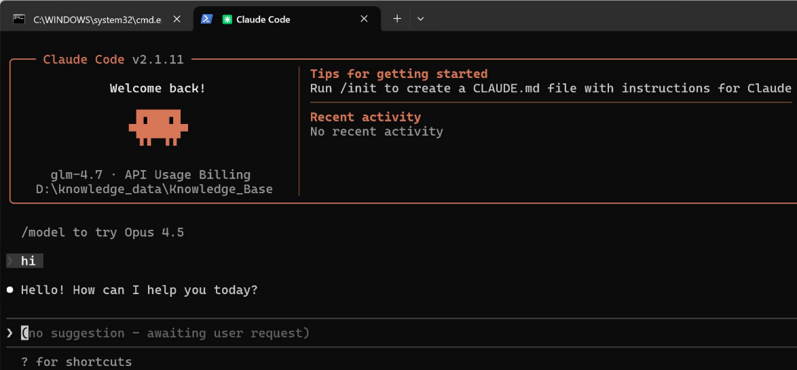Image resolution: width=797 pixels, height=370 pixels.
Task: Click the 'Hello! How can I help you today?' reply
Action: 139,290
